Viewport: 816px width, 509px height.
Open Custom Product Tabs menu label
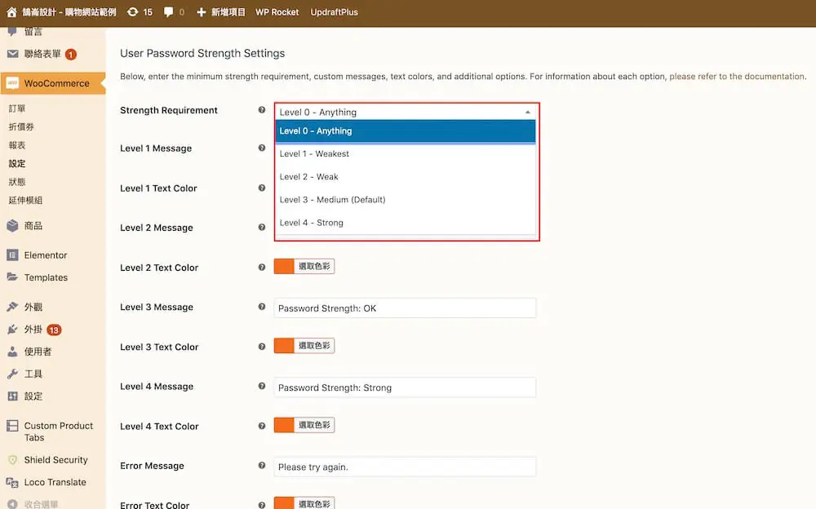(58, 432)
